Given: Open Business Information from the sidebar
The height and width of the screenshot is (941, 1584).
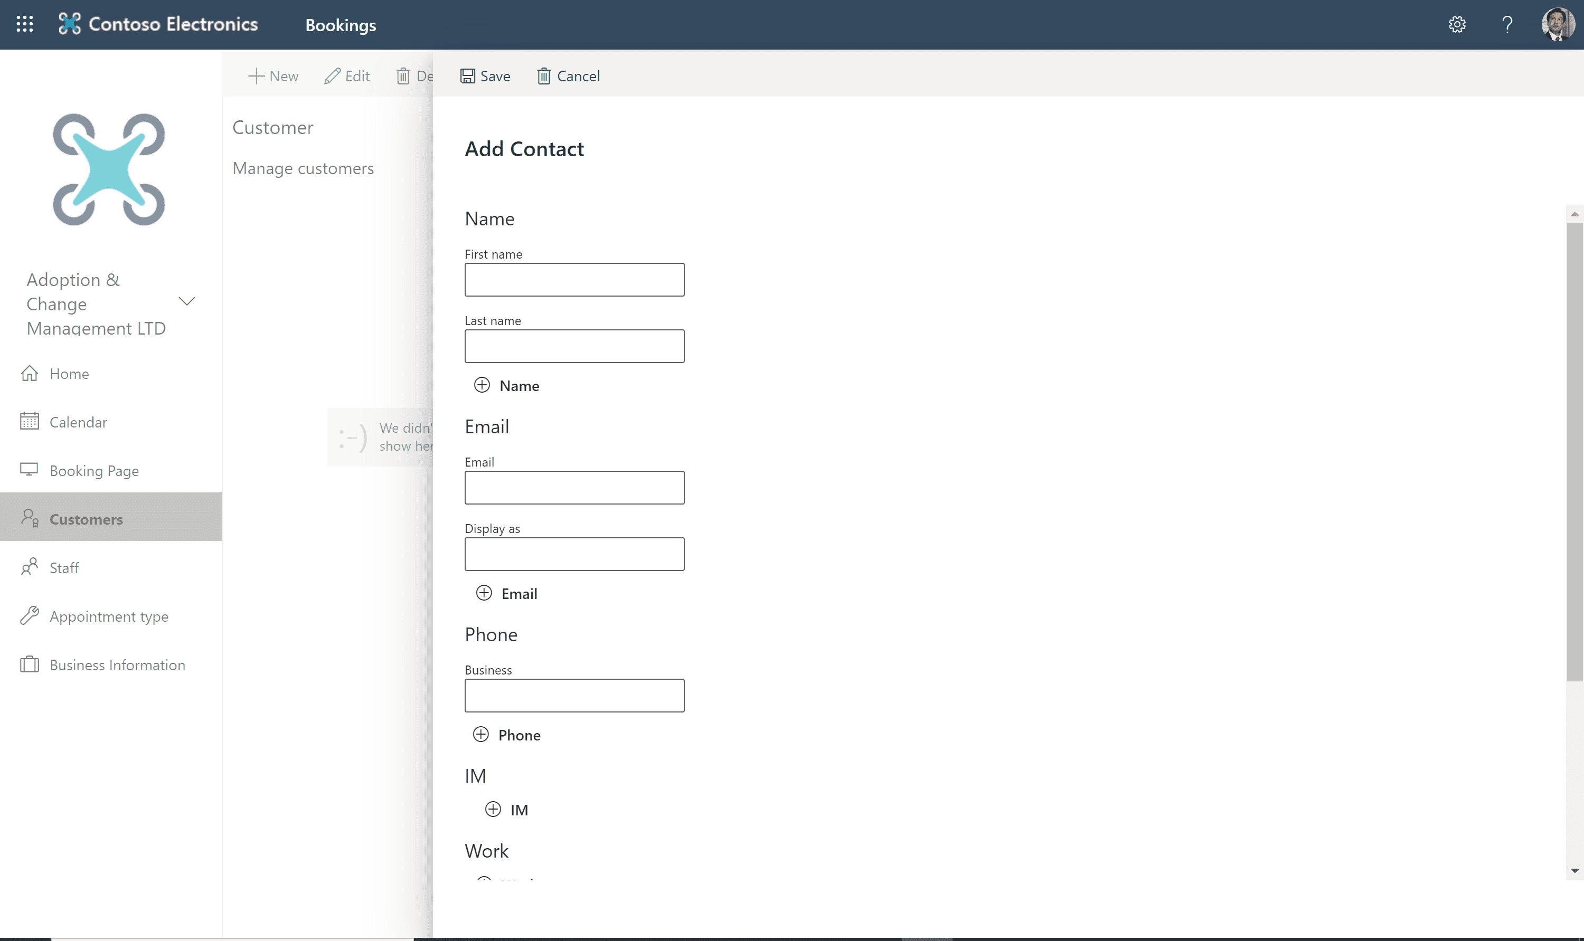Looking at the screenshot, I should click(x=111, y=664).
